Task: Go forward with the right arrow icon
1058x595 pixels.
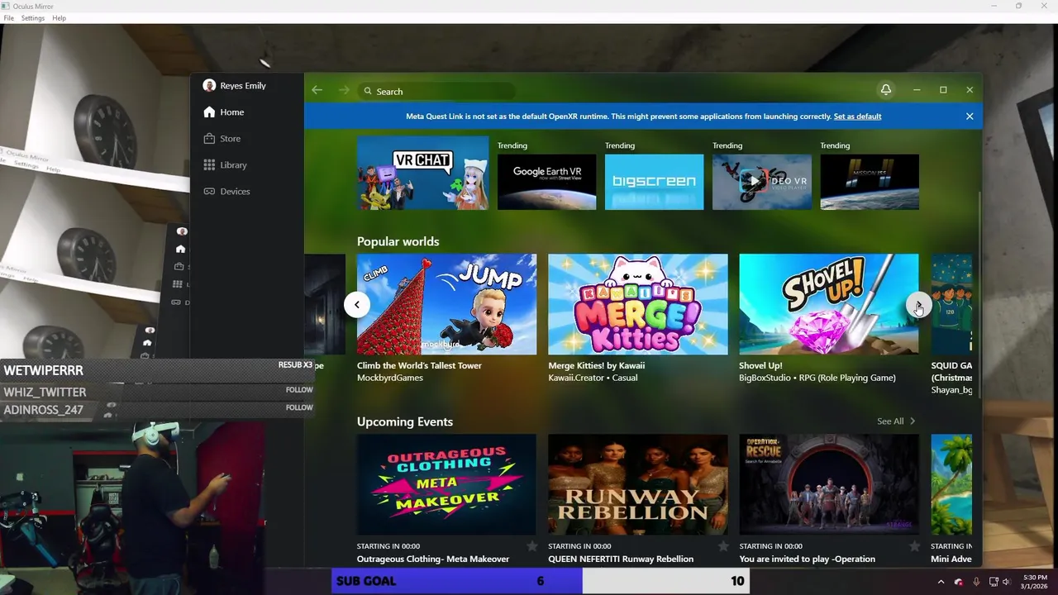Action: click(x=344, y=91)
